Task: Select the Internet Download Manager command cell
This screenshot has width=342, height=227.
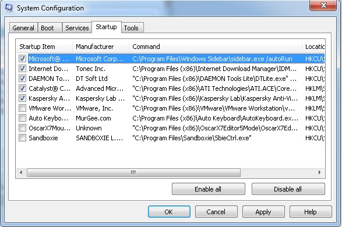Action: click(214, 69)
